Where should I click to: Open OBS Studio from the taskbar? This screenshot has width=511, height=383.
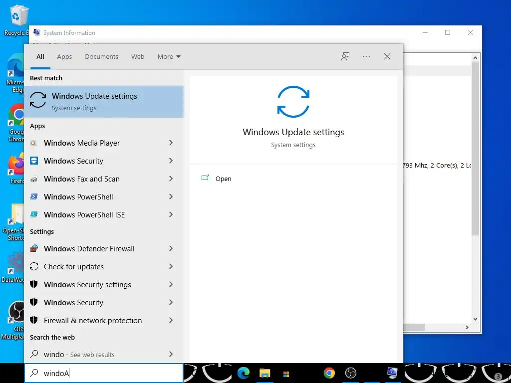351,373
